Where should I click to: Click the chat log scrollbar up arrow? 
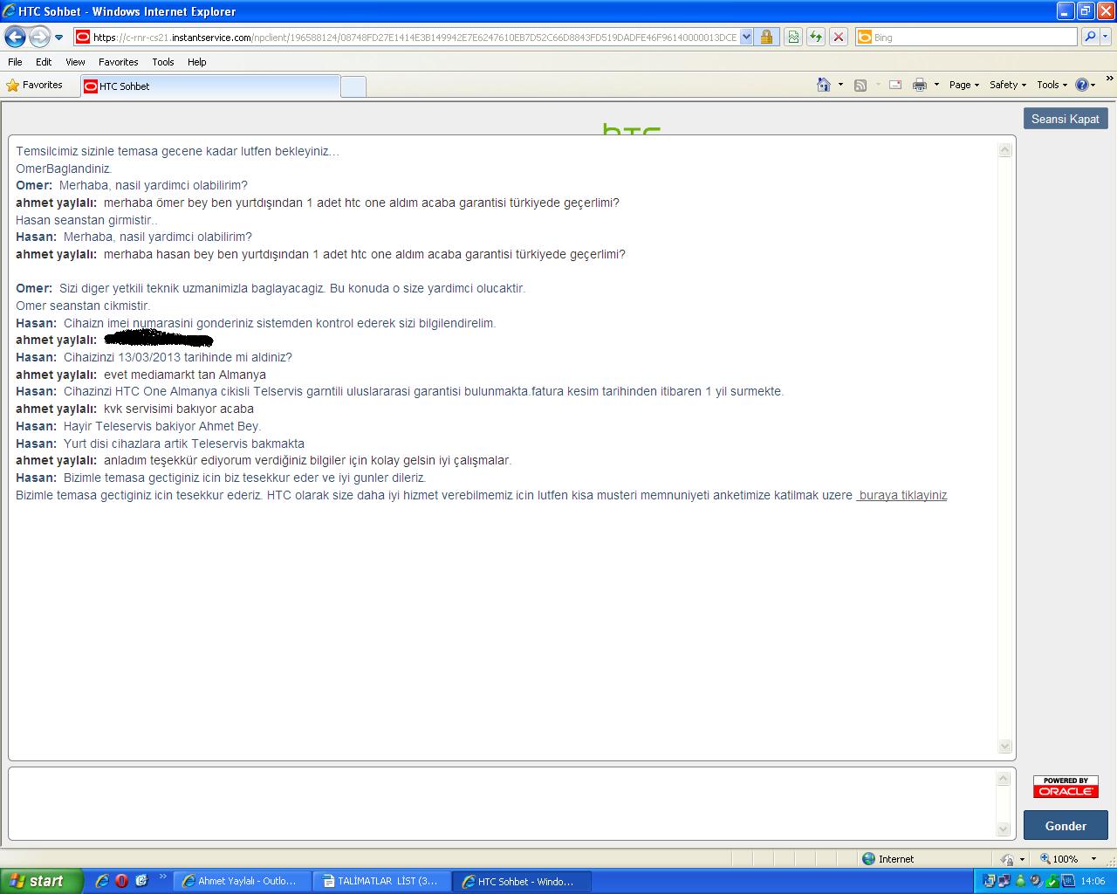click(x=1004, y=150)
